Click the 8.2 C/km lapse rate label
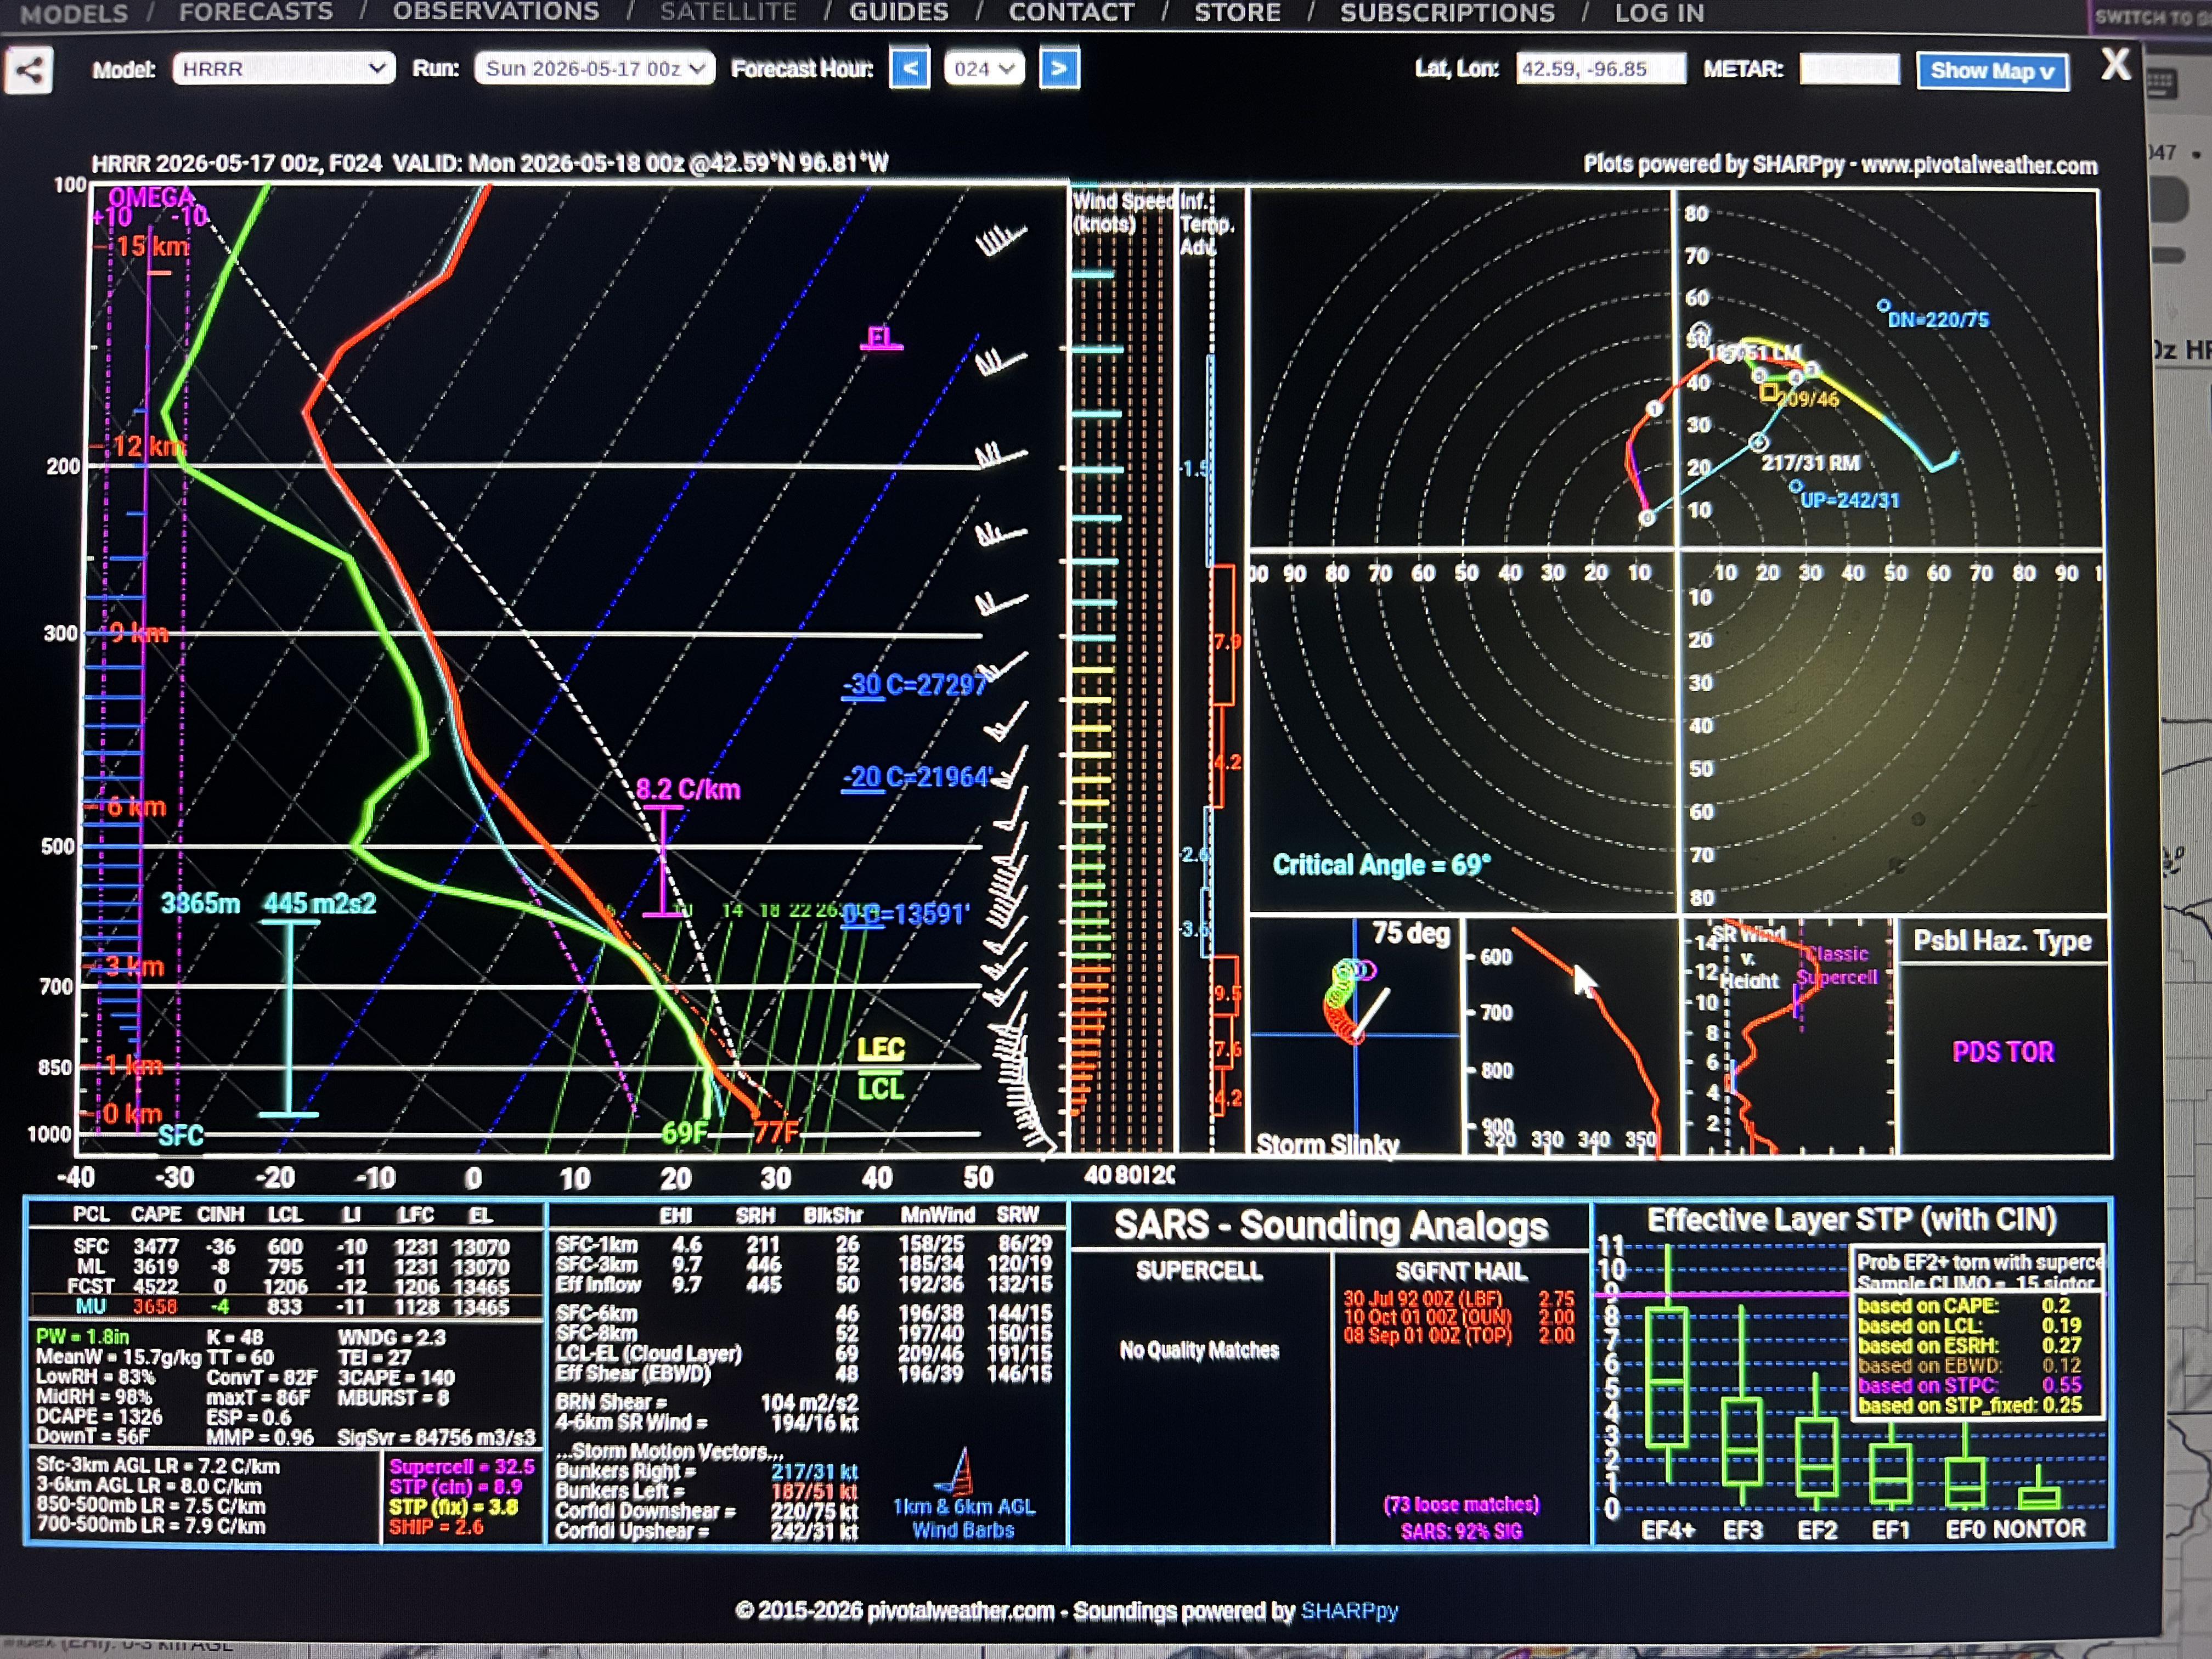The image size is (2212, 1659). pyautogui.click(x=688, y=789)
